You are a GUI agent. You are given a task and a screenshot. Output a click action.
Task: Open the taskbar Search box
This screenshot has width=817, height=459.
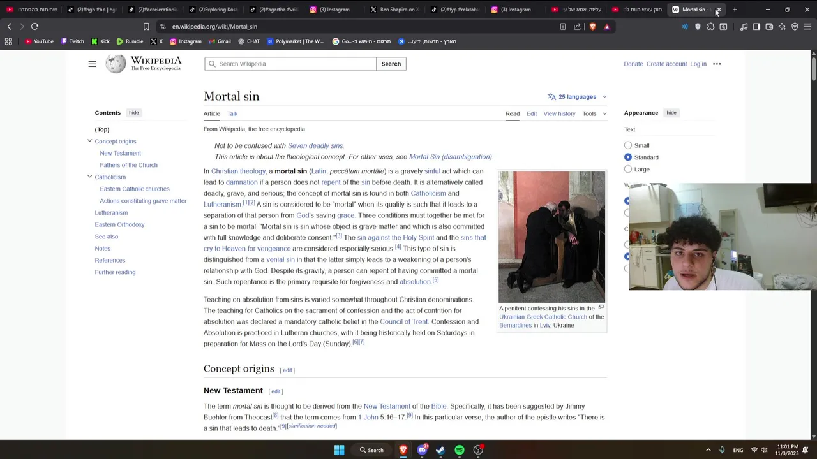371,450
